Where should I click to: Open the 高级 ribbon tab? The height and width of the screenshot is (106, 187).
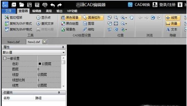click(49, 11)
